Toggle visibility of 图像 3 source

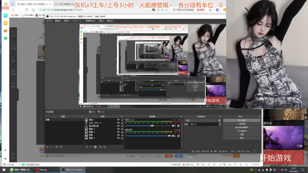click(118, 120)
